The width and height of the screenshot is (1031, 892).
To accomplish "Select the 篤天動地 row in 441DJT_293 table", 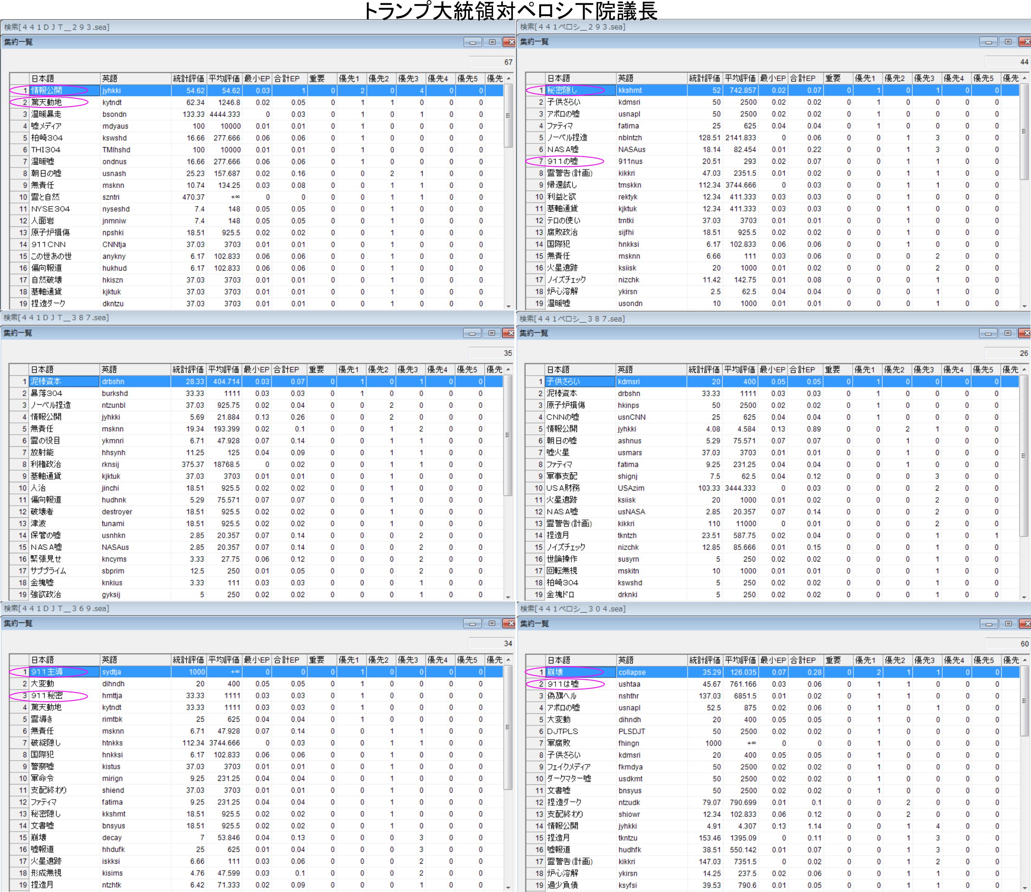I will (47, 103).
